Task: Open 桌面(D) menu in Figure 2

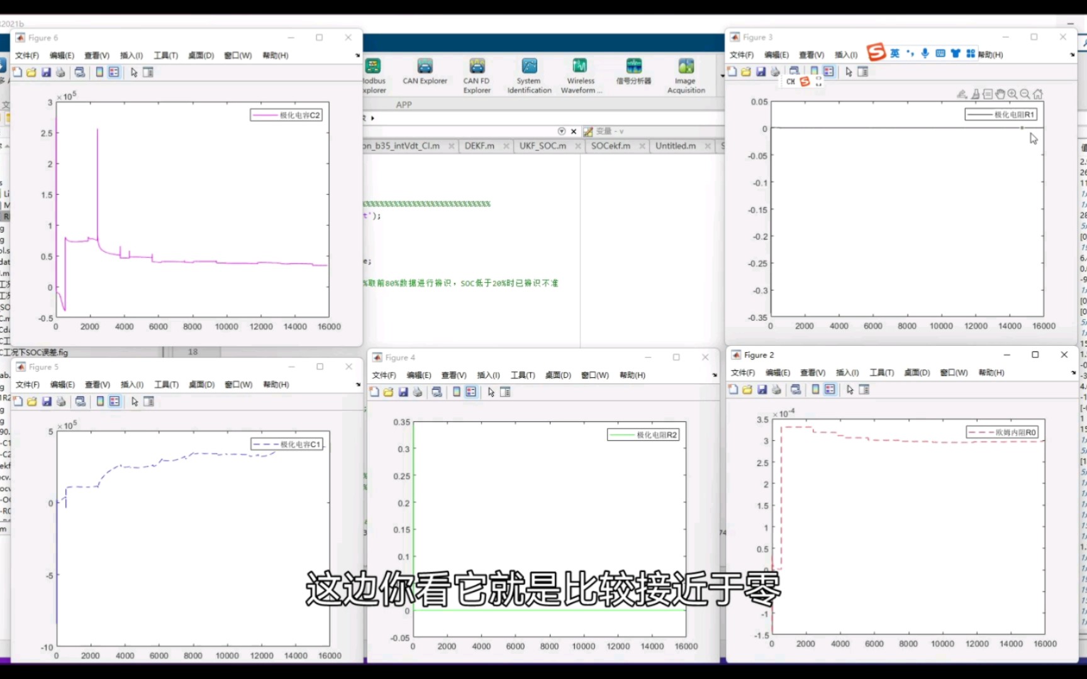Action: click(917, 373)
